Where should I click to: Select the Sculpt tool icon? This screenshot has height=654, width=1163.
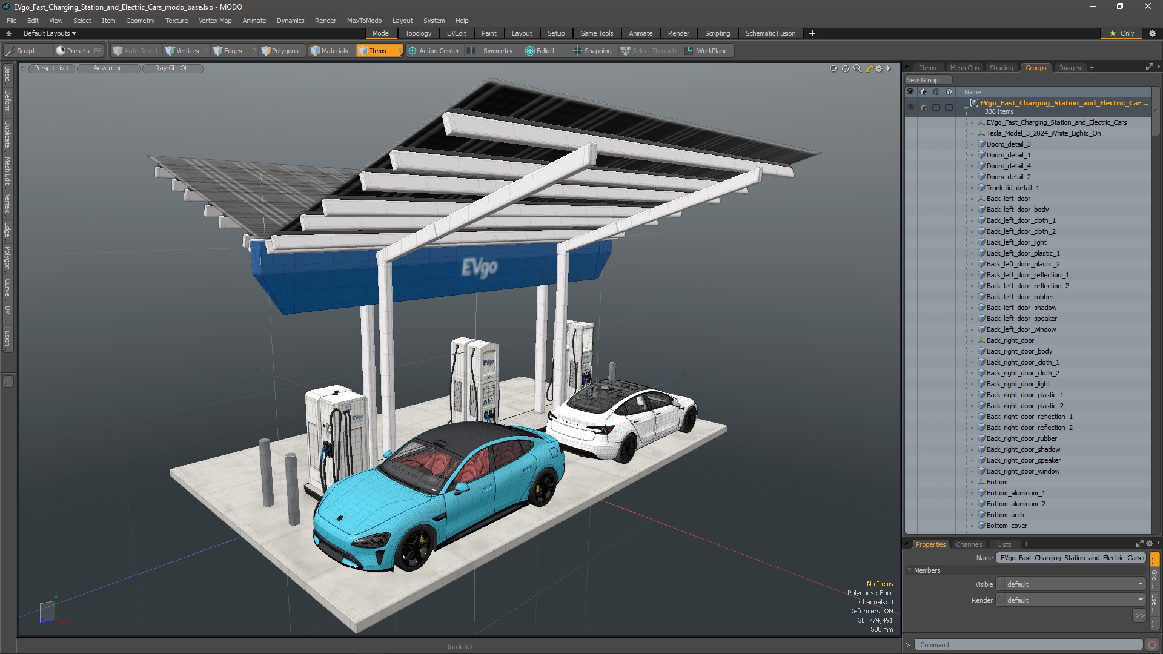pyautogui.click(x=10, y=51)
